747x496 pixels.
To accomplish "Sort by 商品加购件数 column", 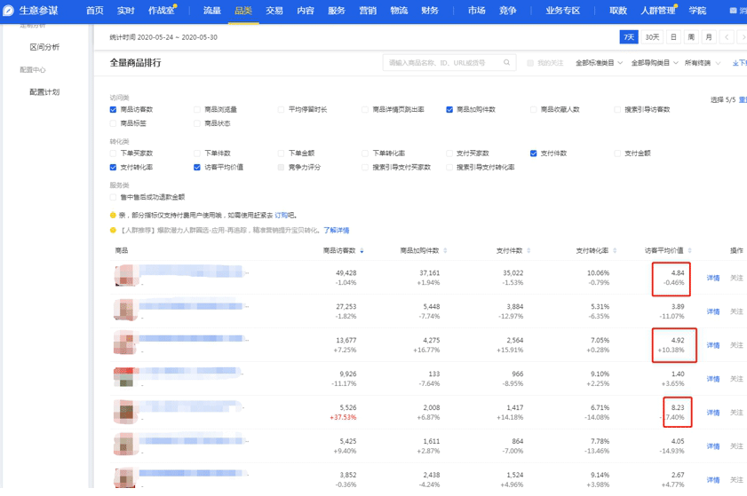I will (x=422, y=251).
